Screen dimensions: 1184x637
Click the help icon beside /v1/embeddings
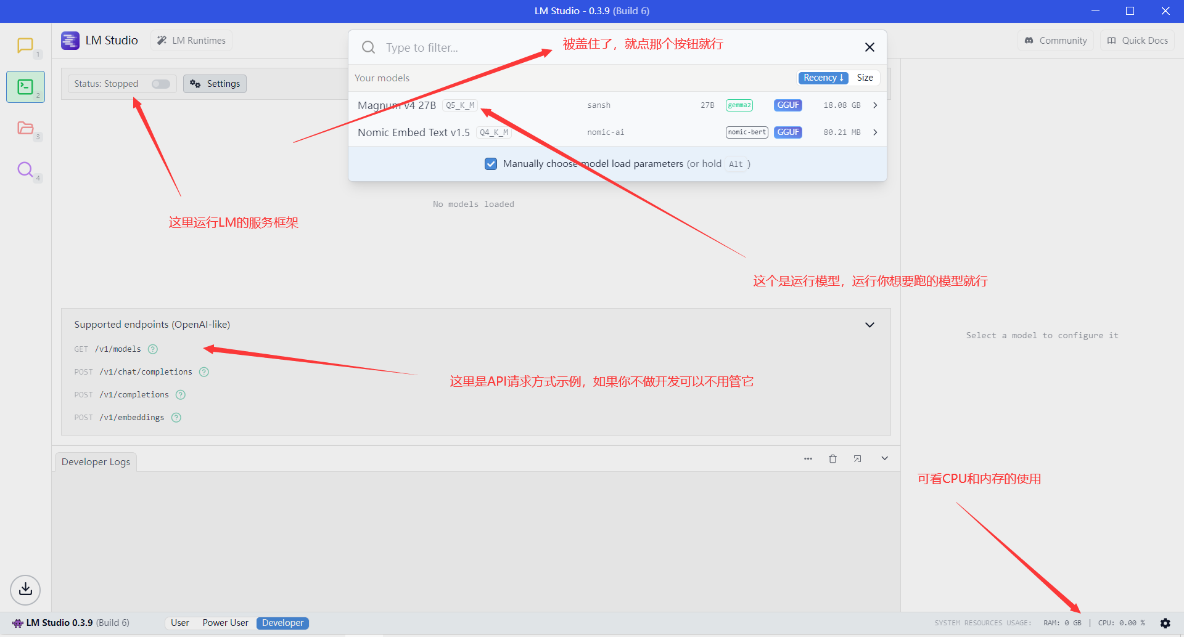176,418
